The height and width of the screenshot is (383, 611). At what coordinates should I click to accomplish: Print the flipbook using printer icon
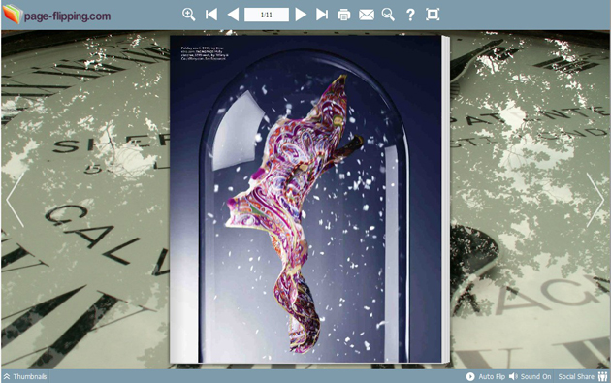coord(343,15)
